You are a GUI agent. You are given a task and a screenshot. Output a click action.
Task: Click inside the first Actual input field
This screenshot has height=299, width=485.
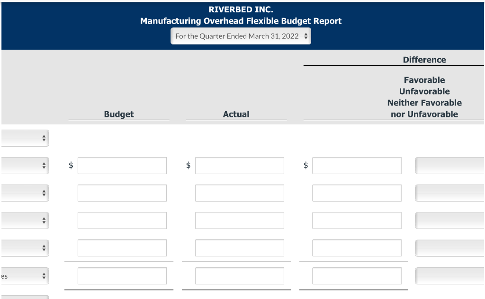(239, 165)
